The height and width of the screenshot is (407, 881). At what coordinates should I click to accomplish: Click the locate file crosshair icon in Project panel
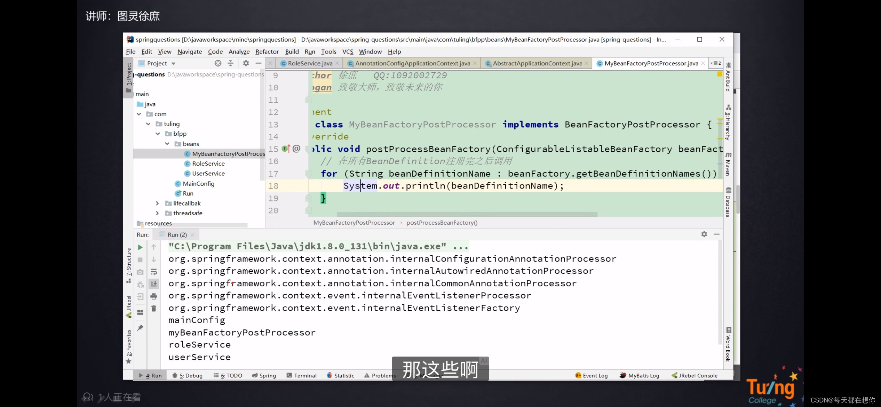click(218, 63)
